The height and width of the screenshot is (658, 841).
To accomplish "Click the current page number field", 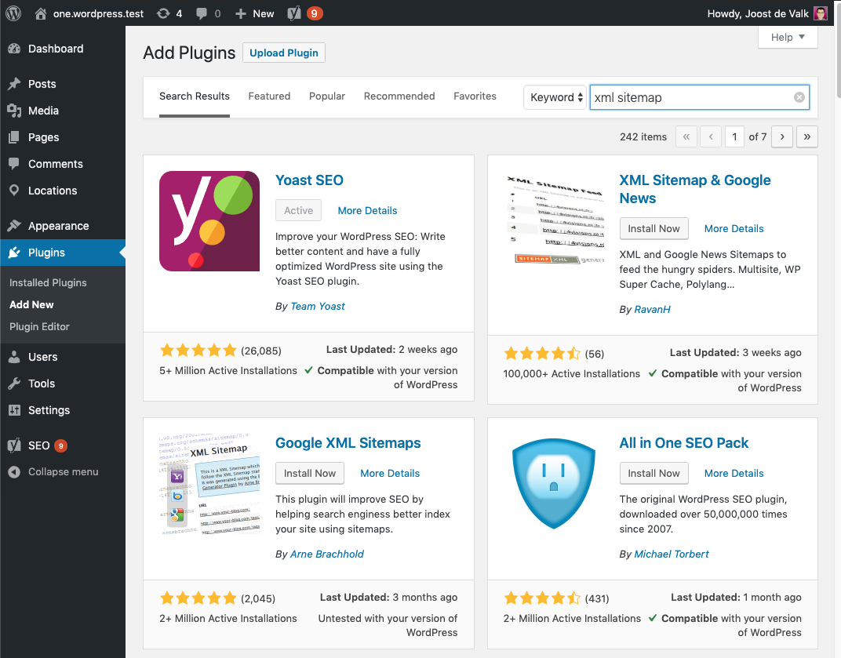I will 734,136.
